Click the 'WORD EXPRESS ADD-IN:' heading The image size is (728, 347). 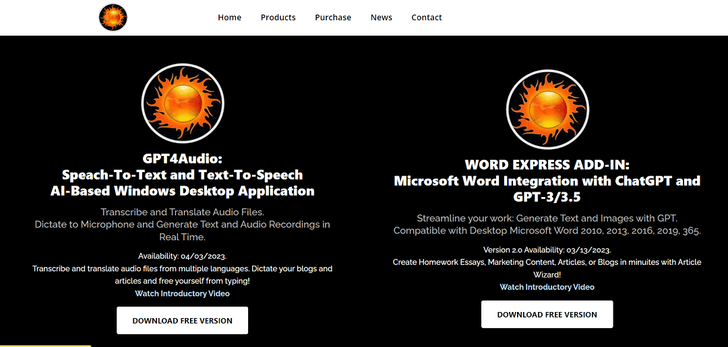(547, 165)
